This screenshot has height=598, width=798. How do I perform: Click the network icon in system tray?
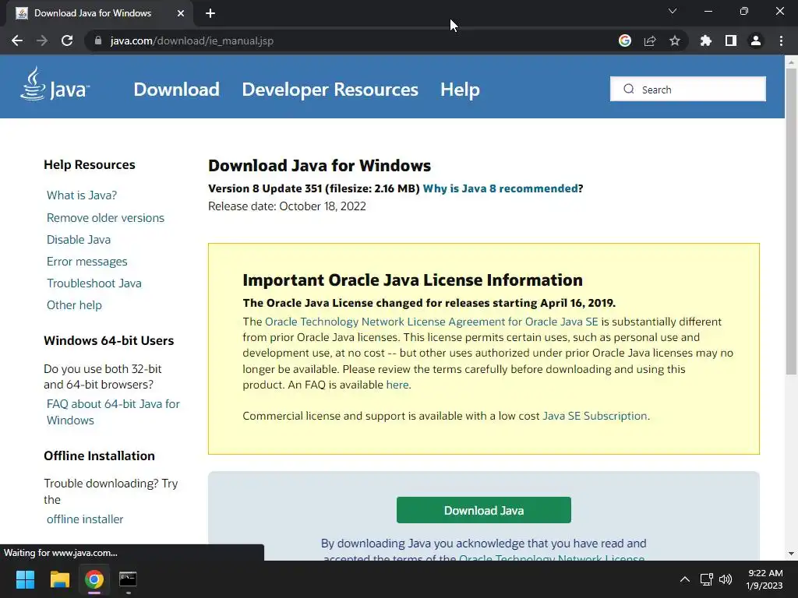coord(706,579)
